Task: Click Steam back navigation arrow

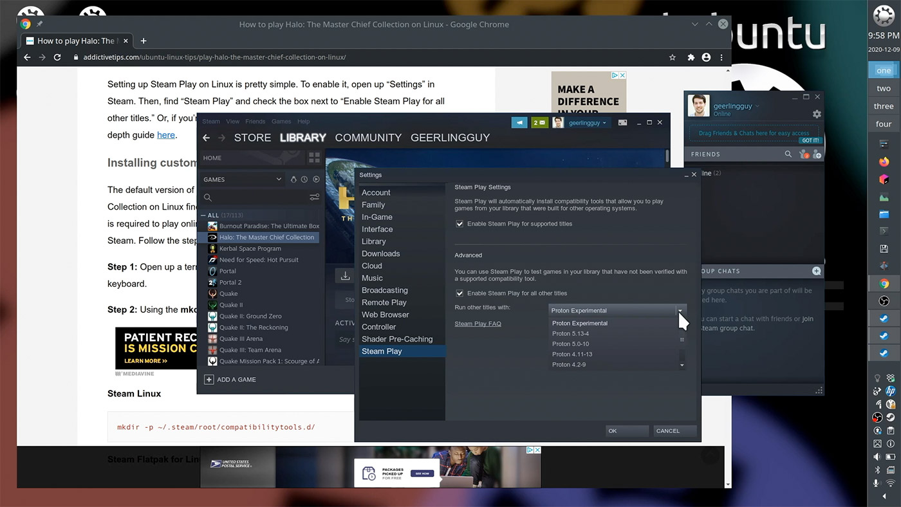Action: coord(206,138)
